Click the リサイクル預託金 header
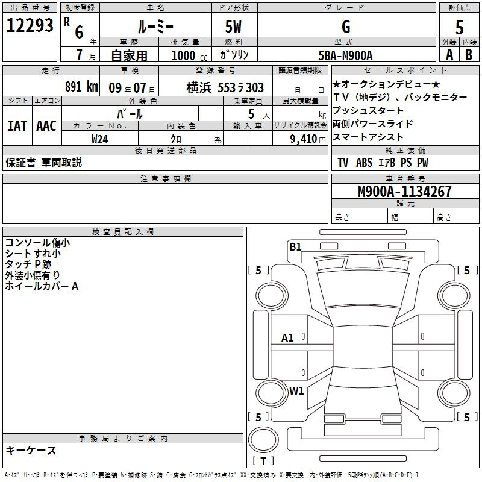Screen dimensions: 482x482 tap(300, 125)
